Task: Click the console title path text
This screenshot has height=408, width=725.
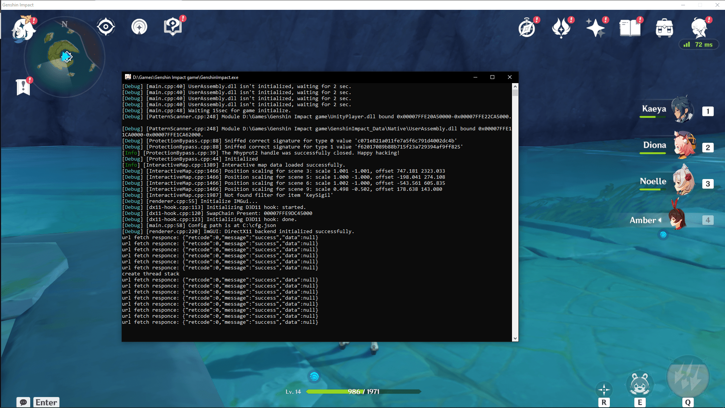Action: tap(185, 77)
